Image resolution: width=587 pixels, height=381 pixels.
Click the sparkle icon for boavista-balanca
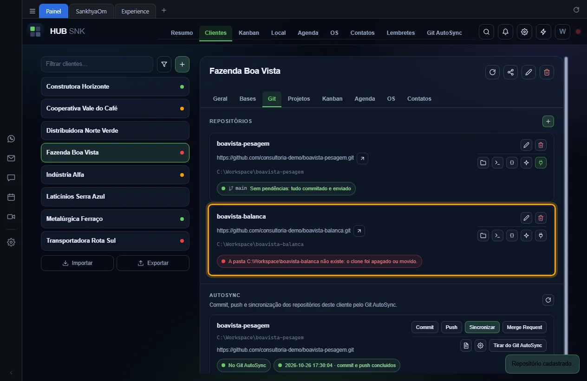coord(526,236)
